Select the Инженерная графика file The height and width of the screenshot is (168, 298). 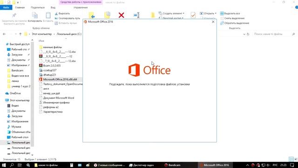click(54, 103)
